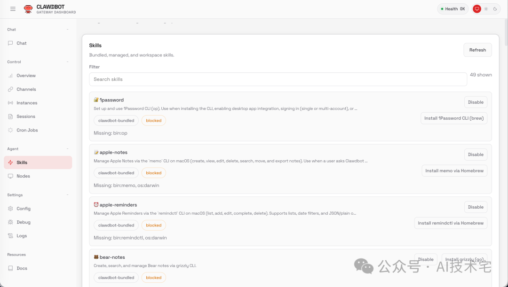Click the blocked badge on apple-notes
The image size is (508, 287).
pos(153,173)
